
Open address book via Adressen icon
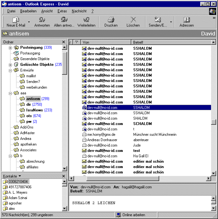click(x=186, y=20)
